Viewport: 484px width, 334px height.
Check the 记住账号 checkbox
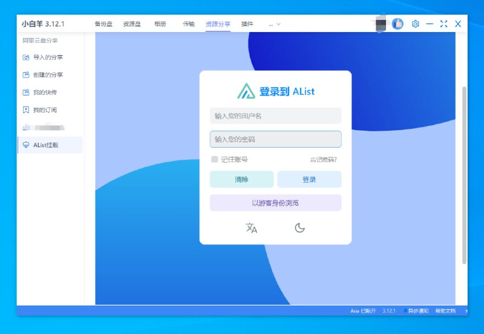[x=214, y=159]
